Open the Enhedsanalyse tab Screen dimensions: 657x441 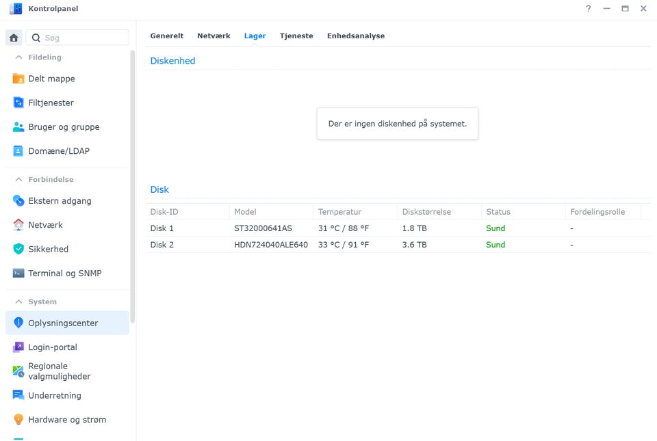click(355, 36)
